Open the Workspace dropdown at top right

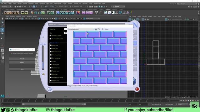coord(187,4)
